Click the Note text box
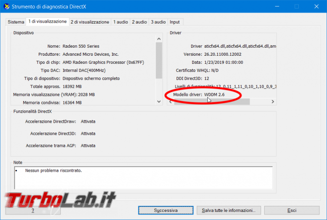The image size is (327, 220). 143,178
